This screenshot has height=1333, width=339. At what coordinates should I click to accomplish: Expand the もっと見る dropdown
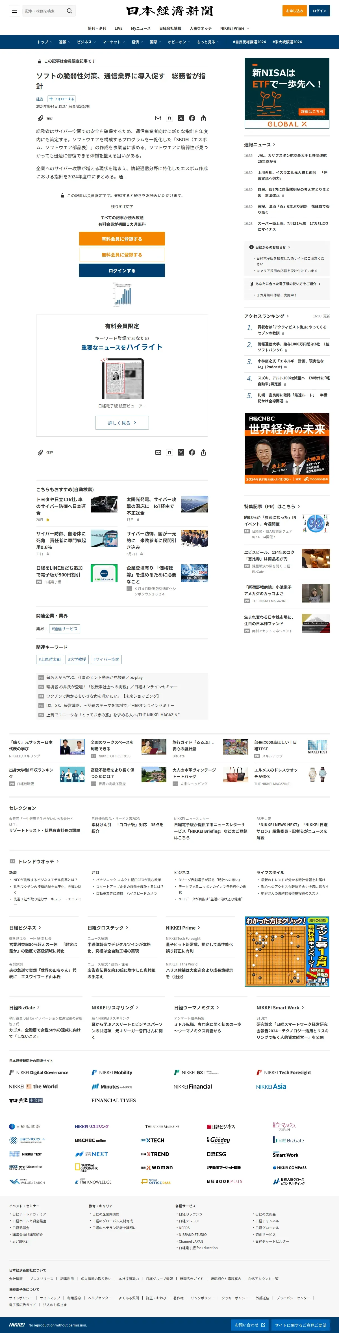point(207,42)
